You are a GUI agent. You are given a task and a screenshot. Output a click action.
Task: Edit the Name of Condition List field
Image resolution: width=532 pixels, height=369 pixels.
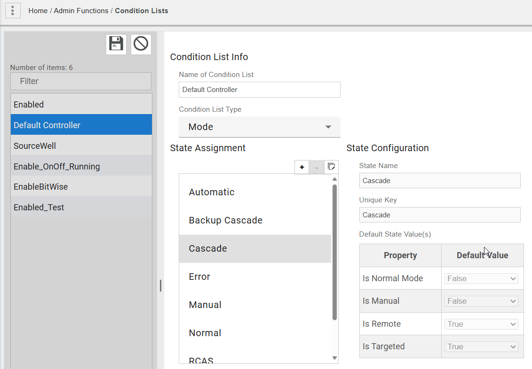tap(260, 90)
